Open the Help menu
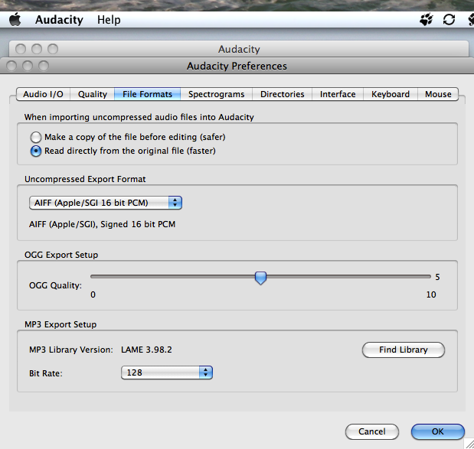The height and width of the screenshot is (449, 474). (x=109, y=19)
